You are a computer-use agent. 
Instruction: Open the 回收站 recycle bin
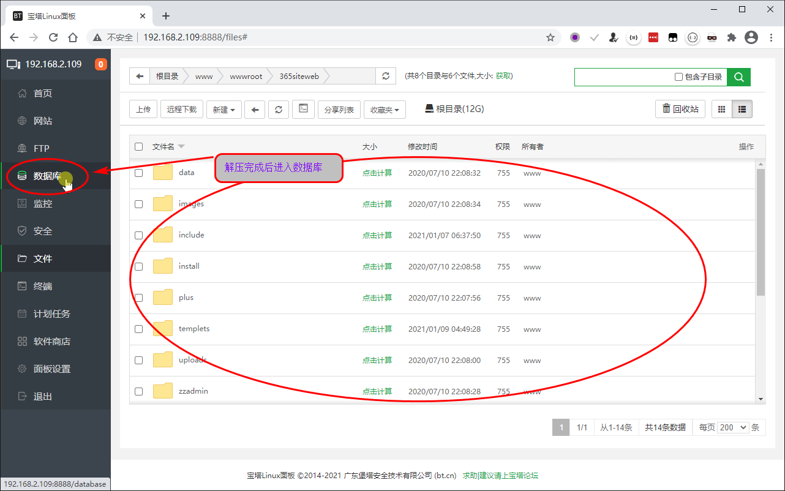(x=680, y=109)
